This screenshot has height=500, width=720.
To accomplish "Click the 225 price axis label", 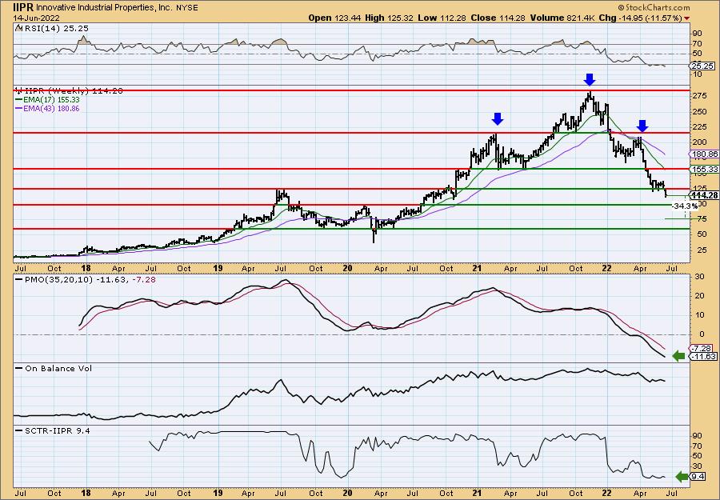I will point(700,126).
